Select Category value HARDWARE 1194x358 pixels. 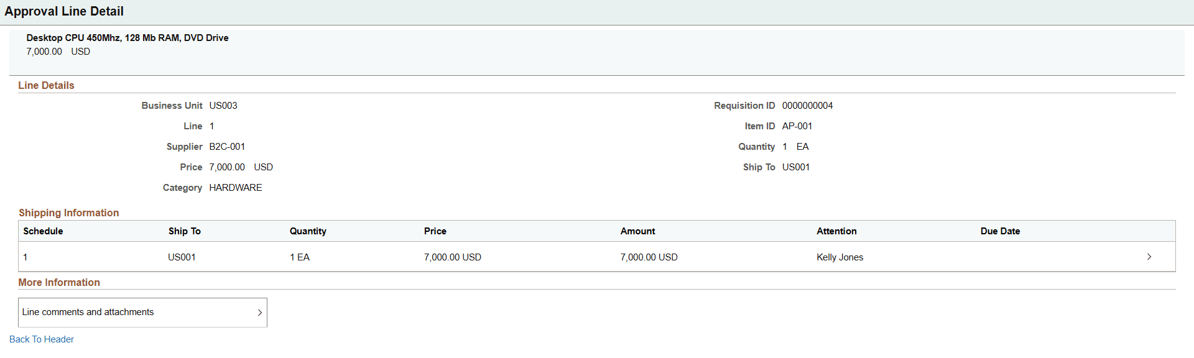(236, 188)
